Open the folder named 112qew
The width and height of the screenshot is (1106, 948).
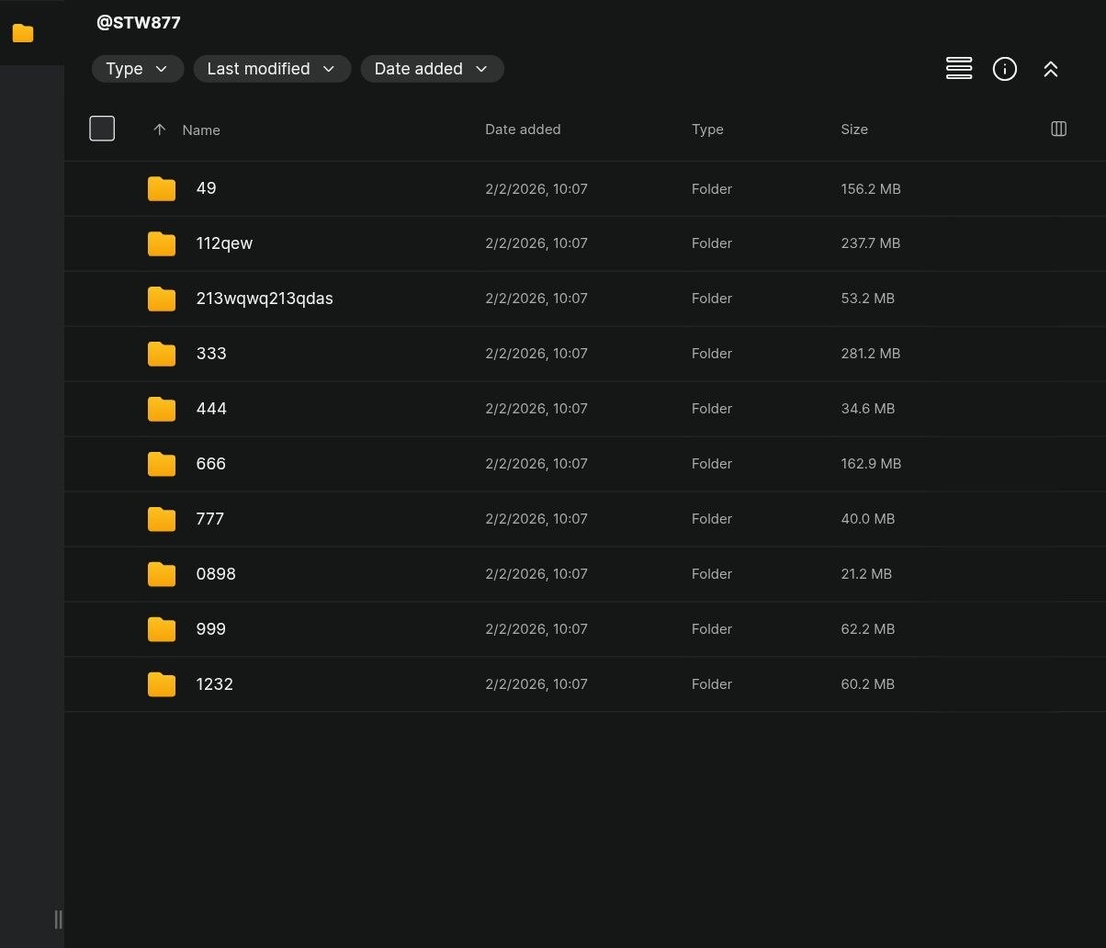pos(224,243)
